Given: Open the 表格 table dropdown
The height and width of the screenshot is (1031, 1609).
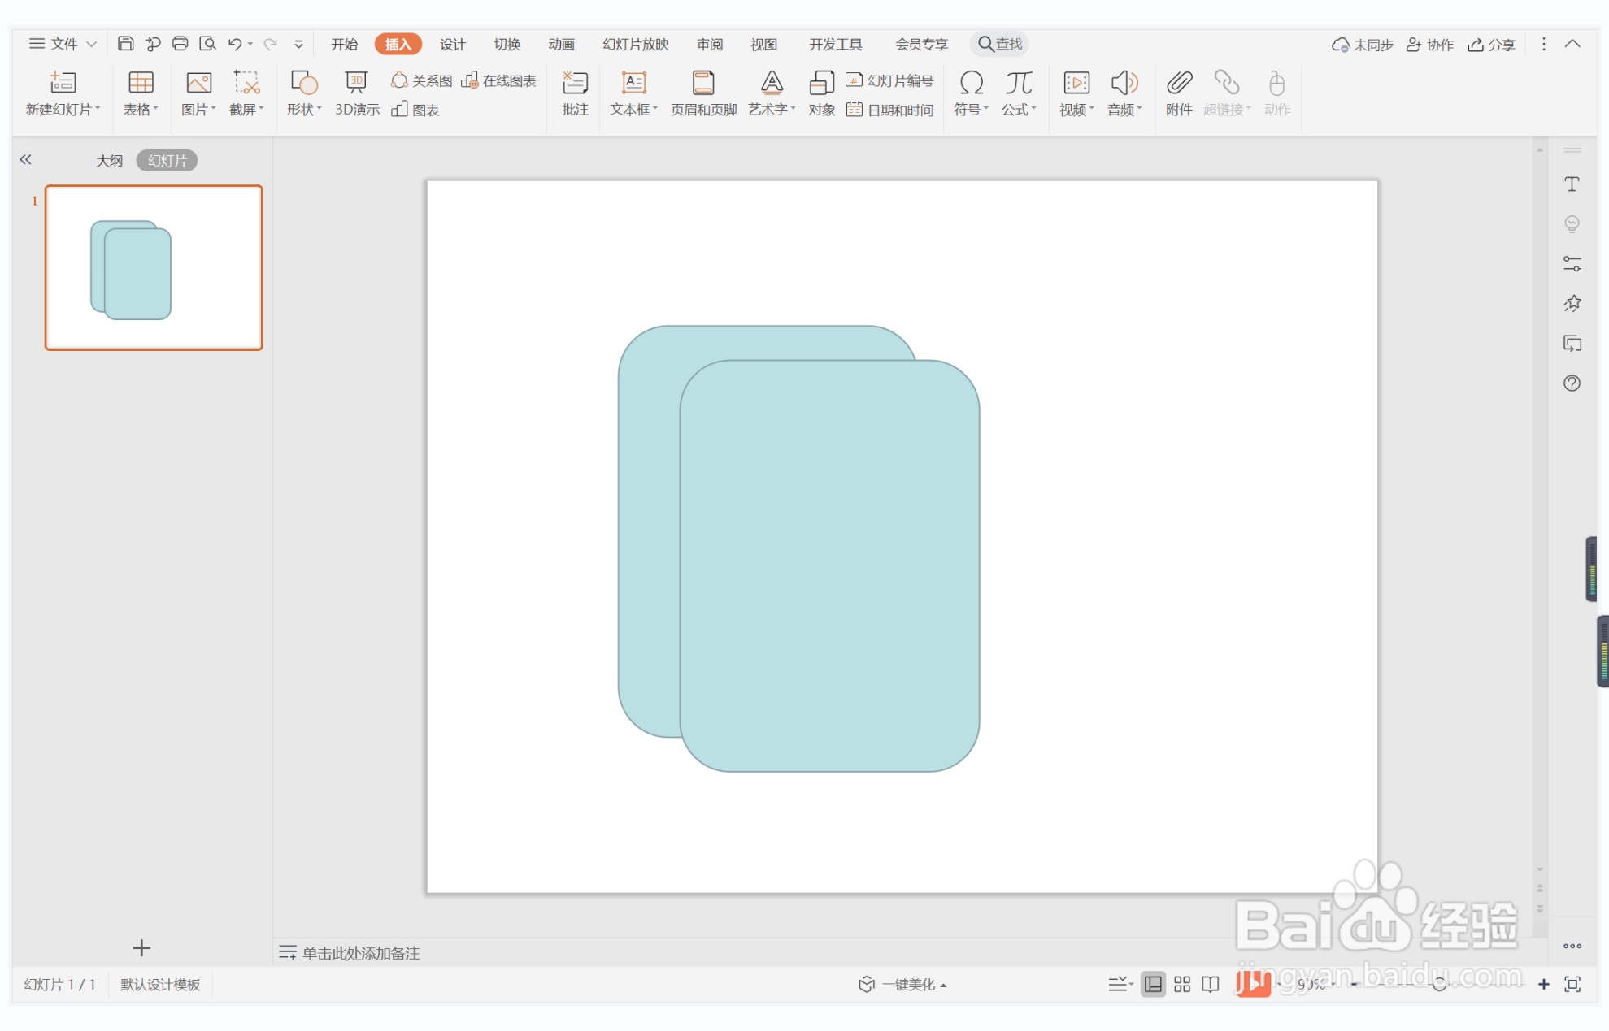Looking at the screenshot, I should pyautogui.click(x=141, y=109).
